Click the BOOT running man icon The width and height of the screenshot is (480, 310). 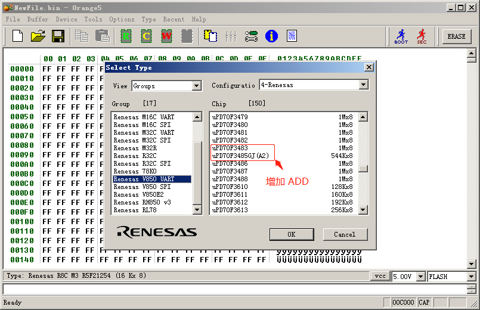(401, 36)
